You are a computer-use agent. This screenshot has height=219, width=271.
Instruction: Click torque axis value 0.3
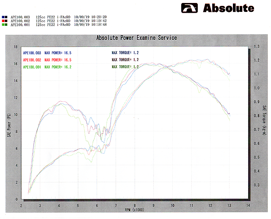(257, 185)
